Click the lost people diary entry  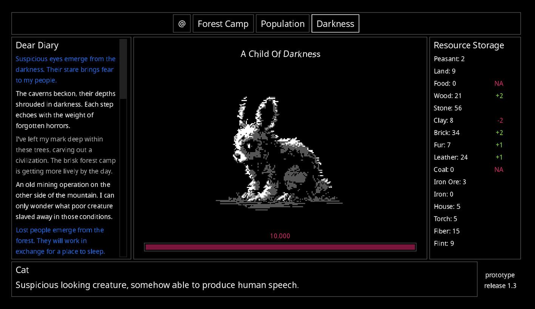[x=60, y=241]
